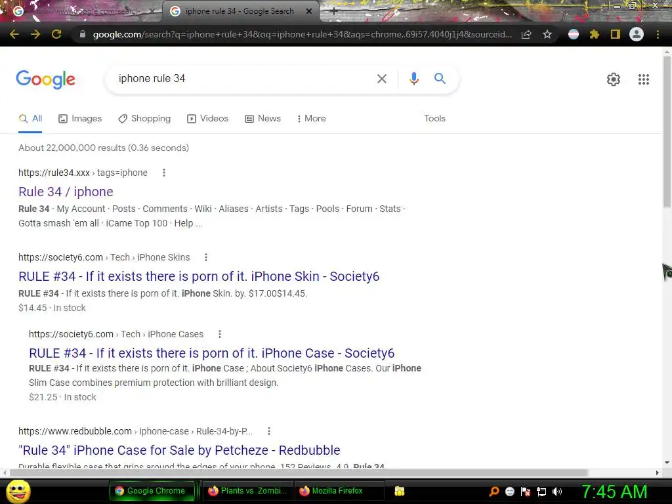Open the Google apps grid
This screenshot has width=672, height=504.
tap(643, 79)
